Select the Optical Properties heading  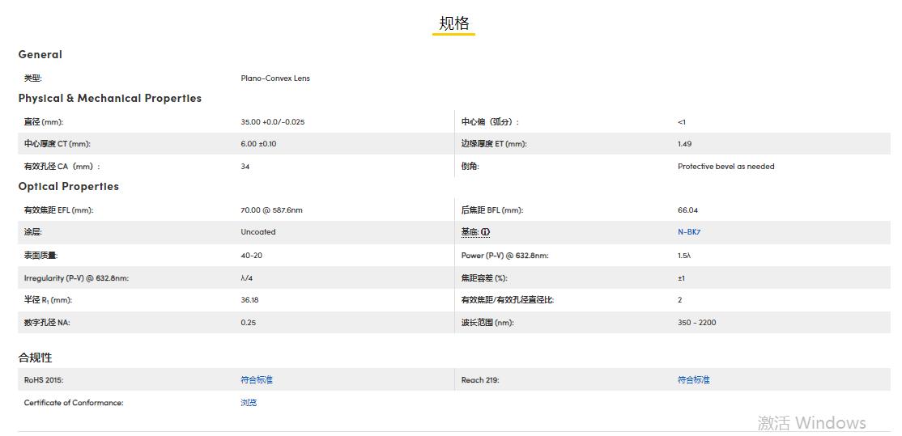pyautogui.click(x=69, y=187)
